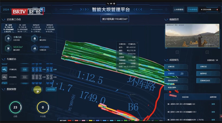Click the 3号碾压机 name in vehicle list

(13, 70)
